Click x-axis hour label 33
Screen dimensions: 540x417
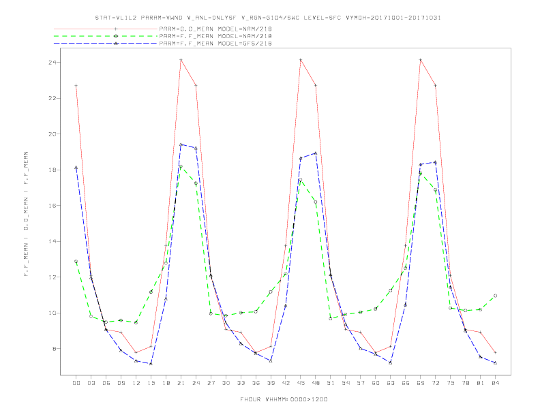[x=241, y=383]
